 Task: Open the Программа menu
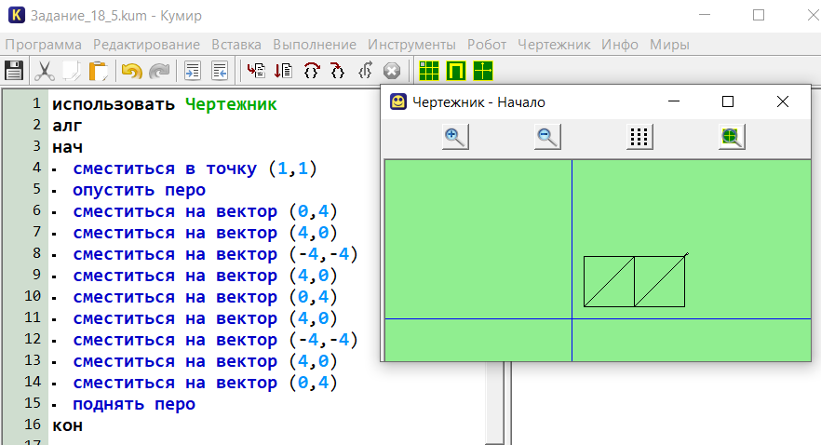tap(44, 45)
